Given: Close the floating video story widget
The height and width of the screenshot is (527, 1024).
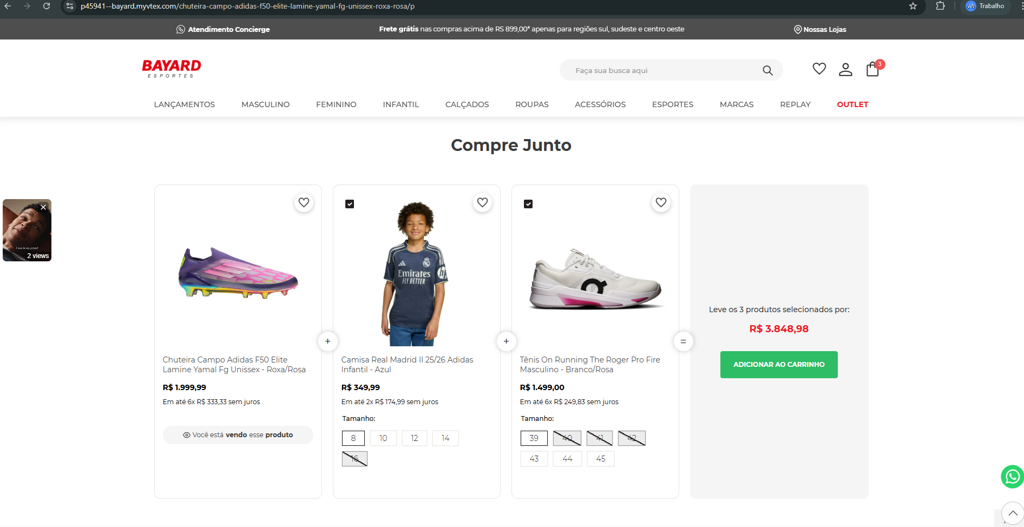Looking at the screenshot, I should (43, 207).
